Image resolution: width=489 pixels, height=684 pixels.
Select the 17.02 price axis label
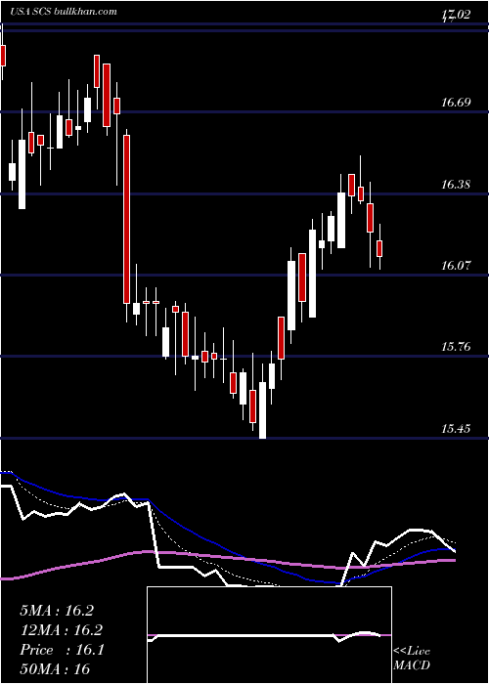click(x=456, y=16)
